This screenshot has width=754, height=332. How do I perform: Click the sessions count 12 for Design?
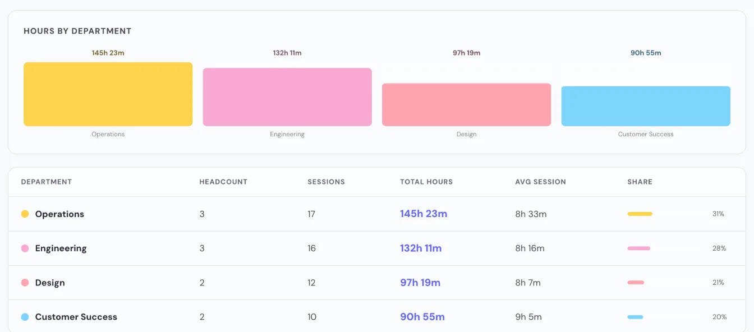[x=312, y=283]
